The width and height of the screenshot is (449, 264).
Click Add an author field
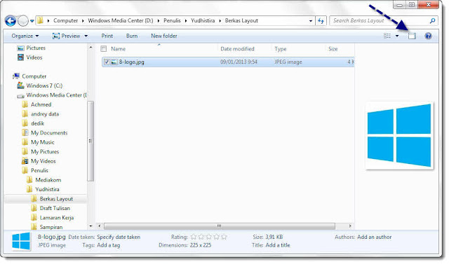[374, 237]
